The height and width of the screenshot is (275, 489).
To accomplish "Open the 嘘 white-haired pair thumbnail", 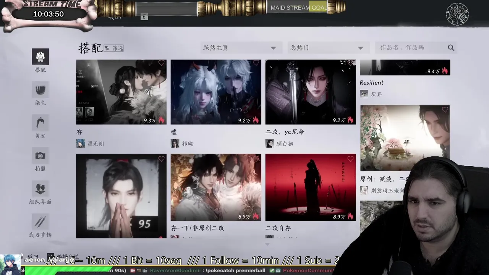I will click(x=216, y=92).
